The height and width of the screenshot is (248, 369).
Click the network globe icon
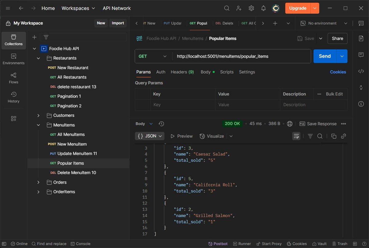click(x=290, y=124)
